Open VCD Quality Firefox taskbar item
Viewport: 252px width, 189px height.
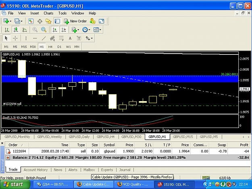pyautogui.click(x=134, y=185)
